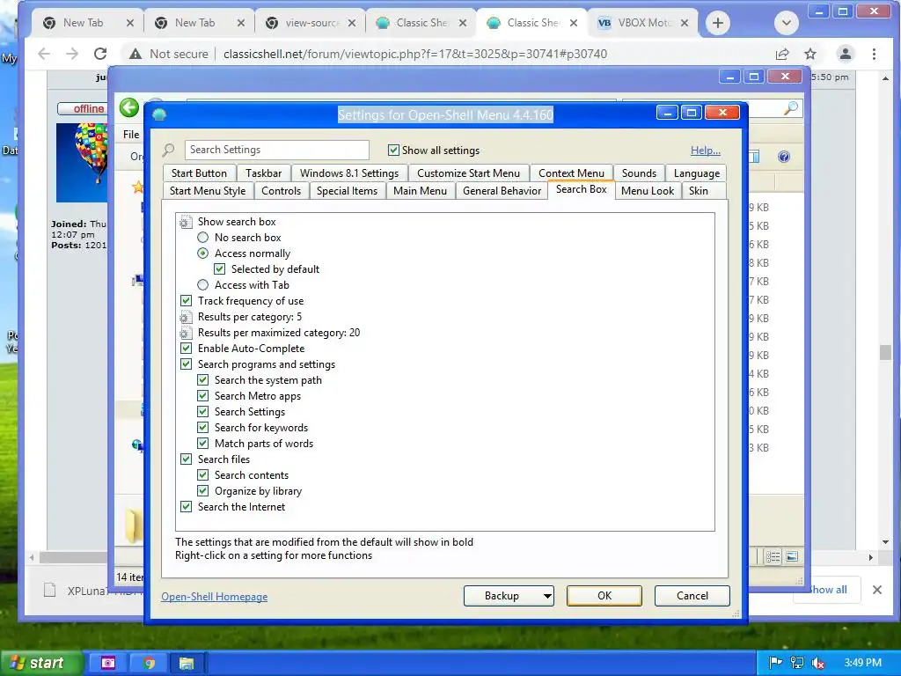Uncheck Organize by library
The width and height of the screenshot is (901, 676).
tap(203, 490)
